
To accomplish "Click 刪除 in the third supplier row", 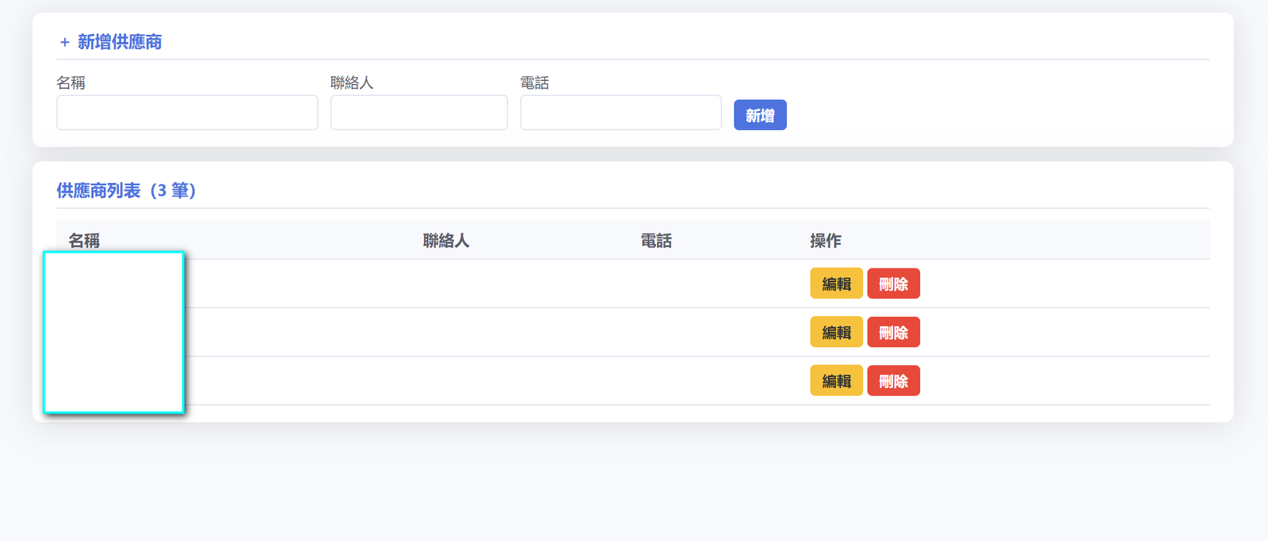I will [894, 381].
